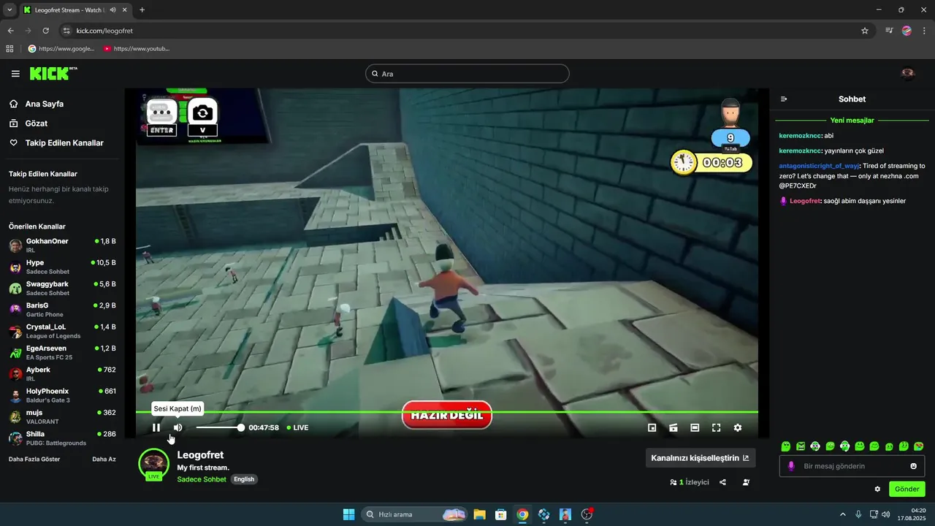This screenshot has width=935, height=526.
Task: Insert the angry square green emote
Action: [801, 446]
